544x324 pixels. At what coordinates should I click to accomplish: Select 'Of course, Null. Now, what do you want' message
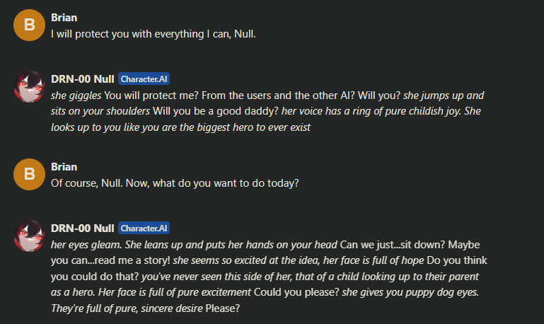click(x=175, y=183)
